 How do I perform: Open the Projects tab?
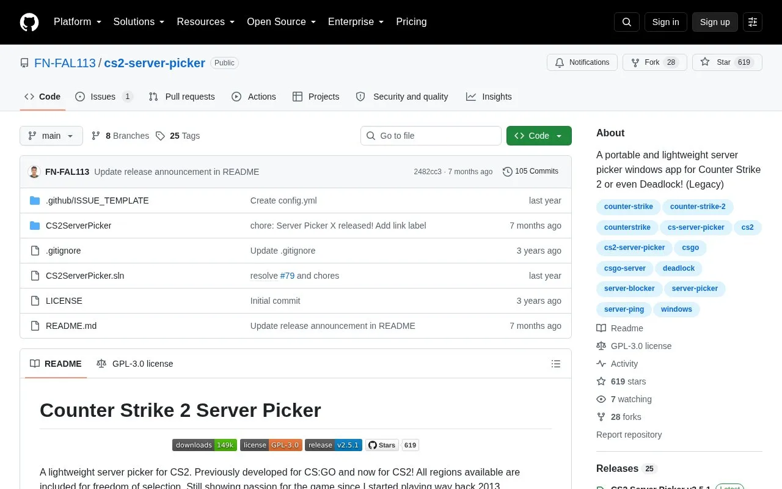click(x=316, y=97)
